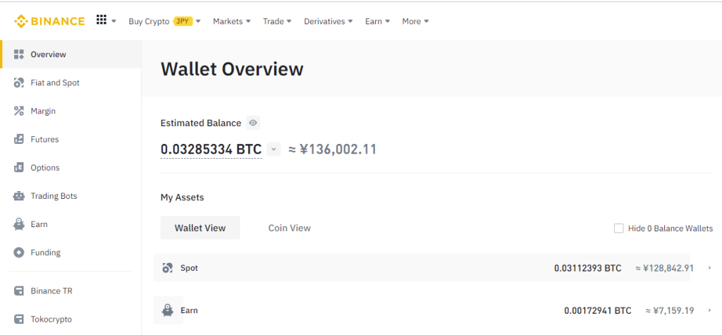
Task: Click the Futures sidebar icon
Action: coord(19,140)
